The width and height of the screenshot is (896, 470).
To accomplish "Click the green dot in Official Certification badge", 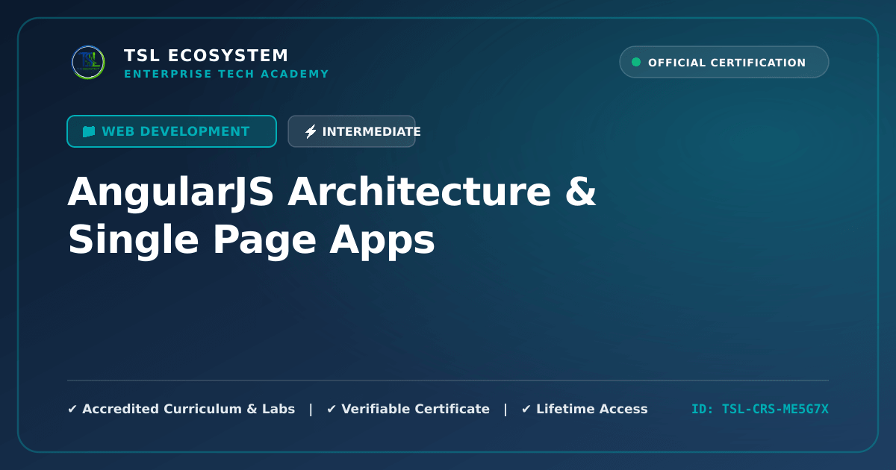I will click(x=636, y=63).
